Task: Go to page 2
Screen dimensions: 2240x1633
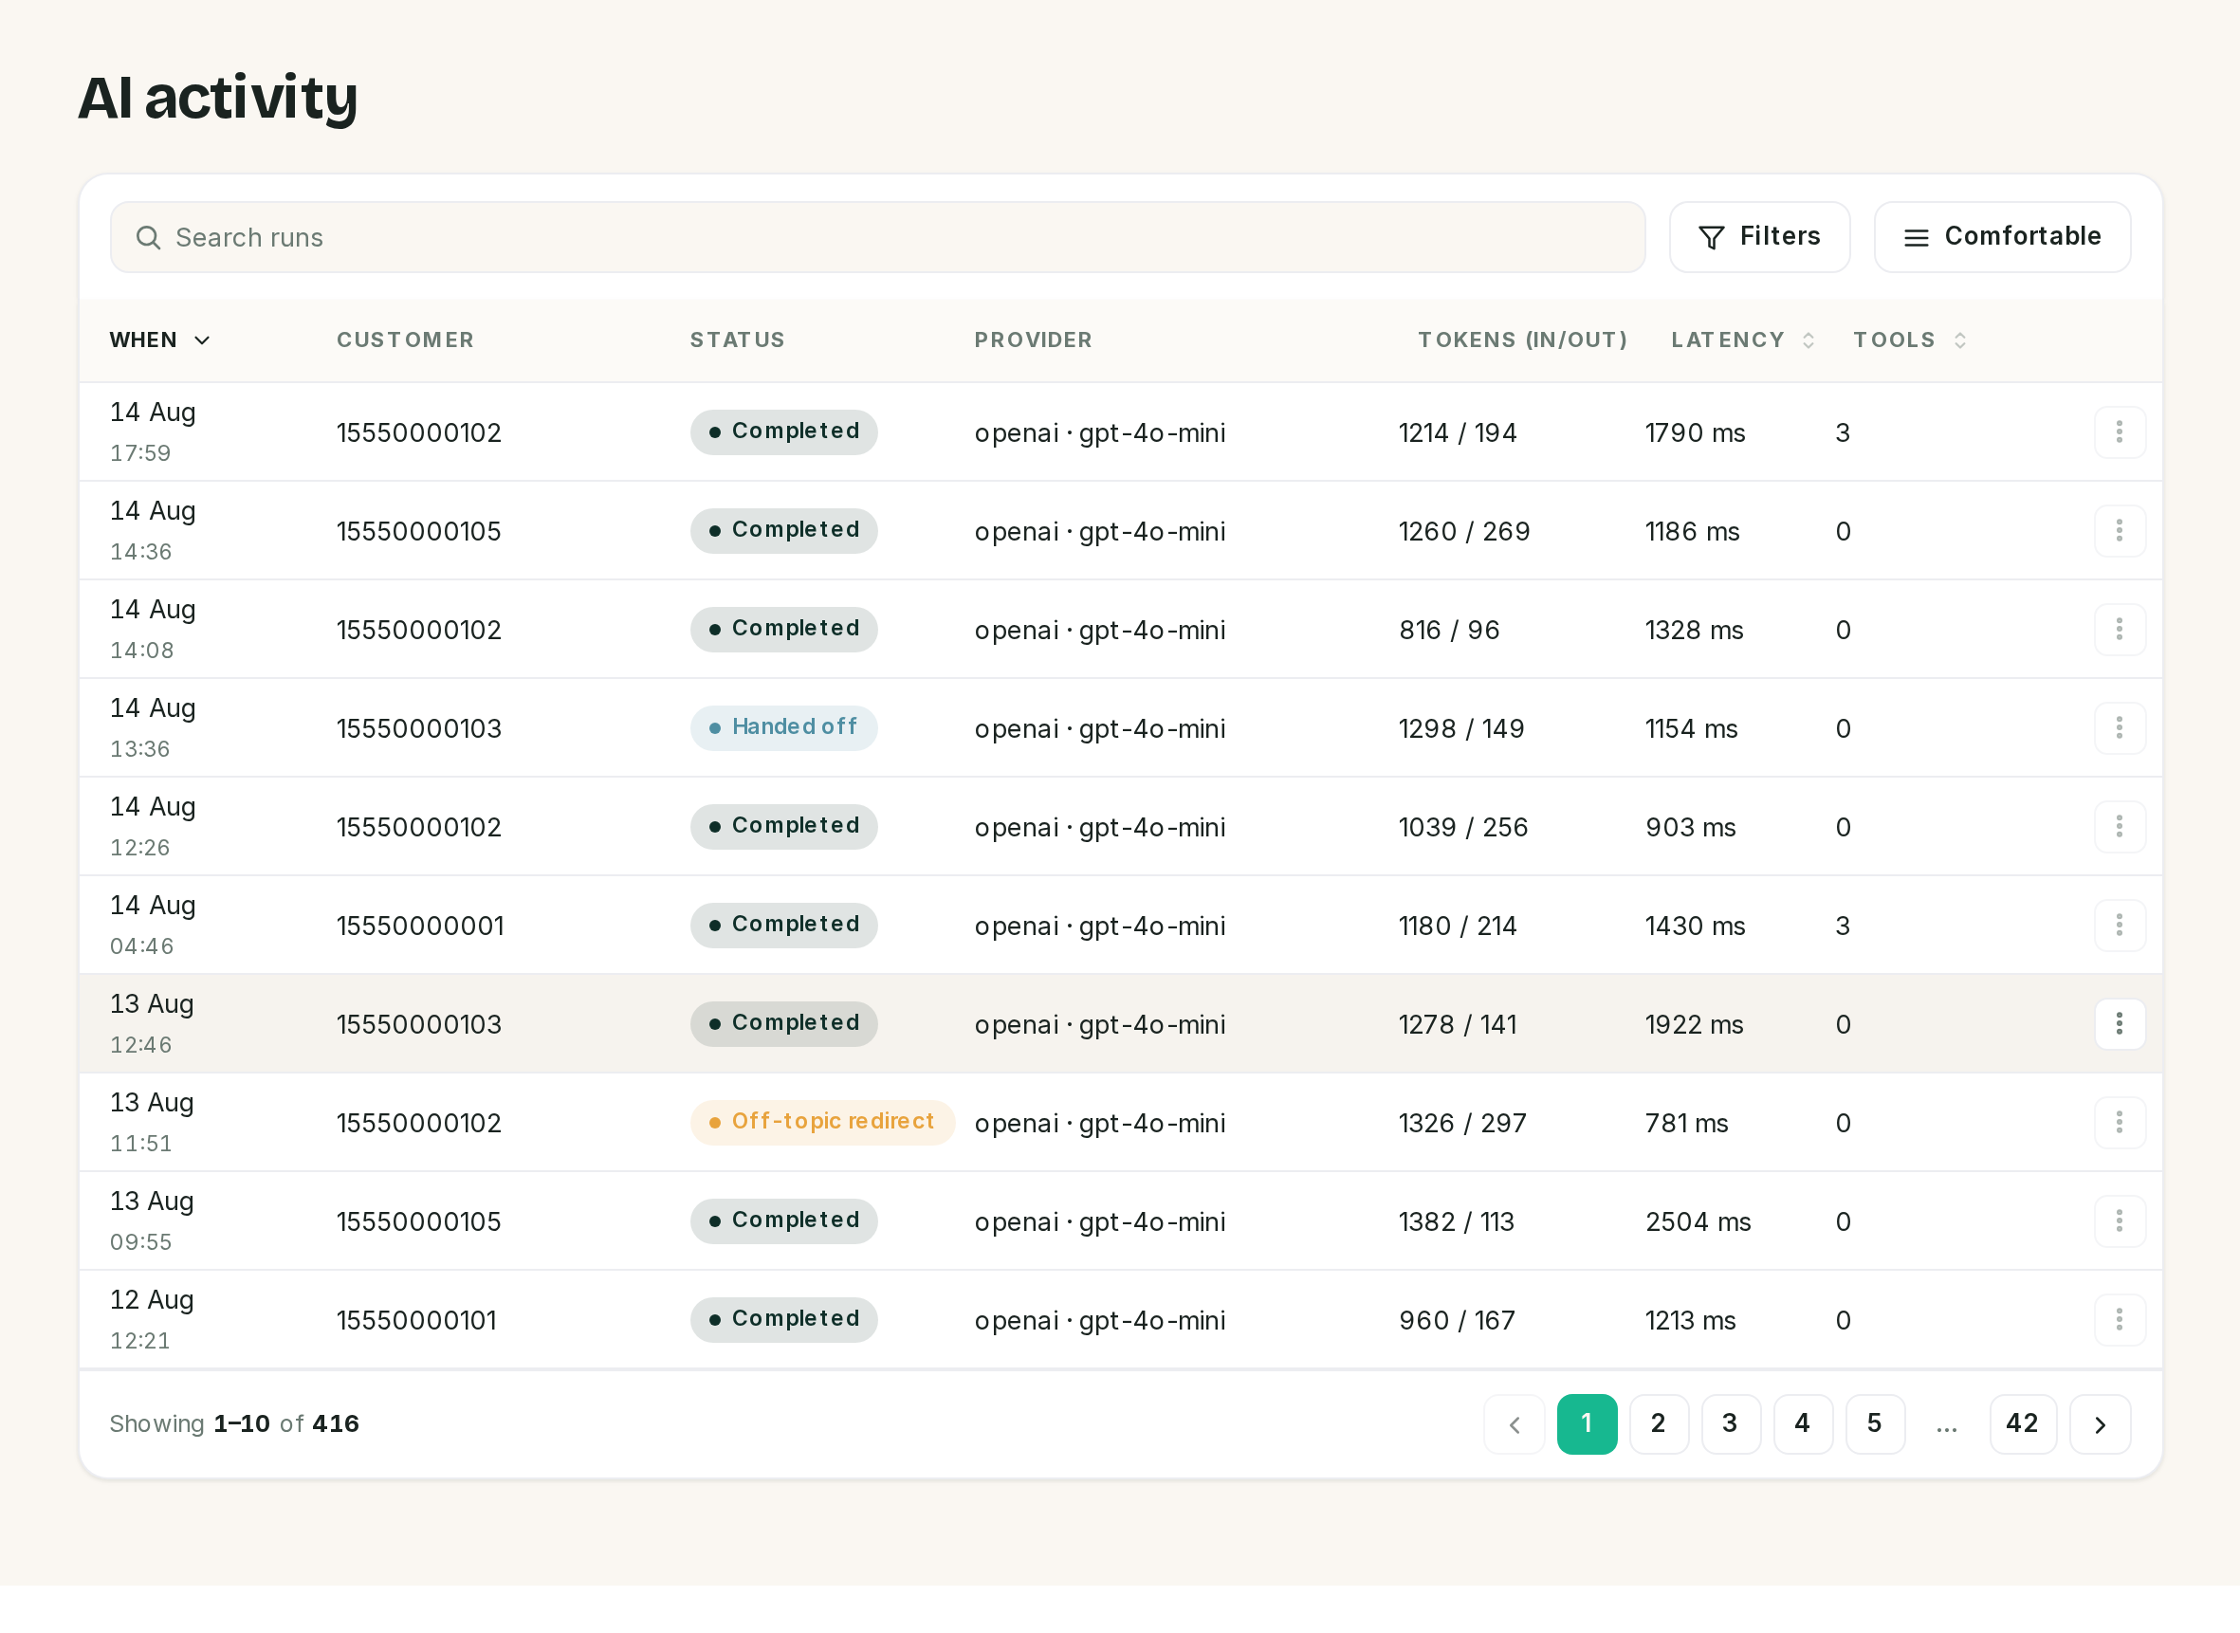Action: pyautogui.click(x=1659, y=1424)
